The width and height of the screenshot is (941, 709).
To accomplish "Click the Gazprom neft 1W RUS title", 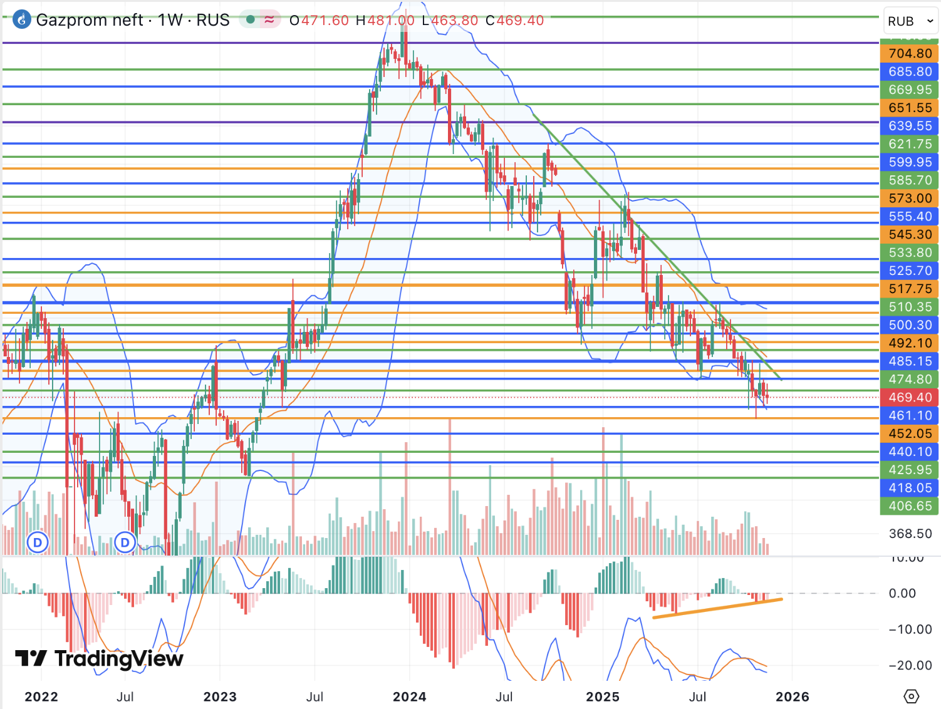I will coord(133,20).
